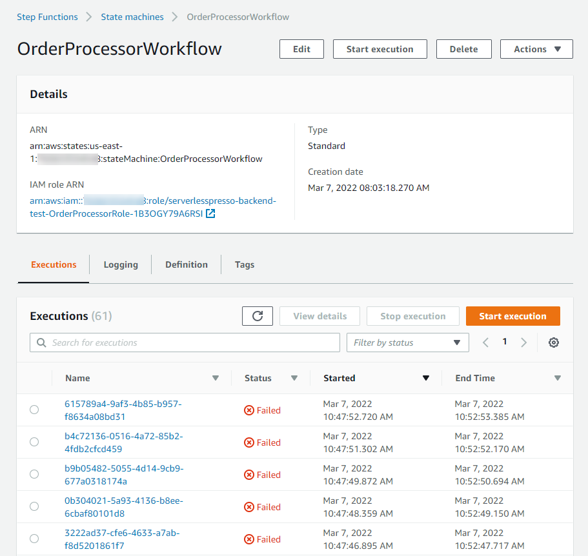Switch to the Executions tab
The image size is (588, 556).
point(54,264)
